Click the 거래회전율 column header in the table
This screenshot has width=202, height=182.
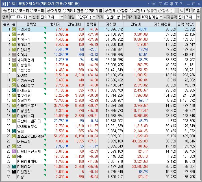(x=162, y=24)
